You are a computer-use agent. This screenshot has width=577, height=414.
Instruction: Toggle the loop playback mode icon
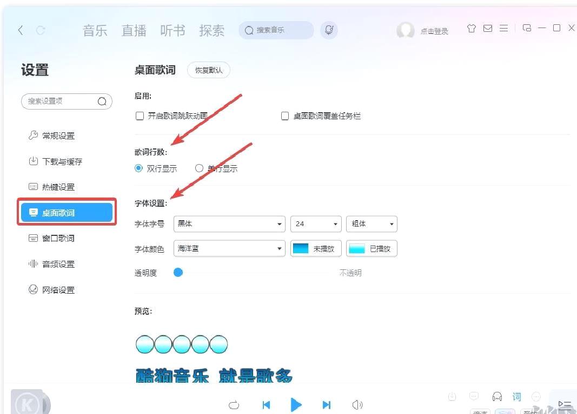[x=234, y=405]
